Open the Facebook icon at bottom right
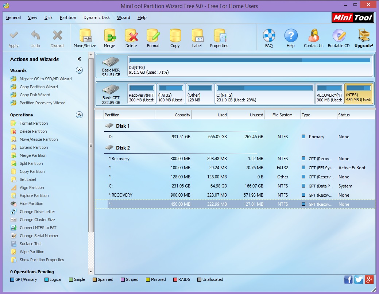 (348, 280)
